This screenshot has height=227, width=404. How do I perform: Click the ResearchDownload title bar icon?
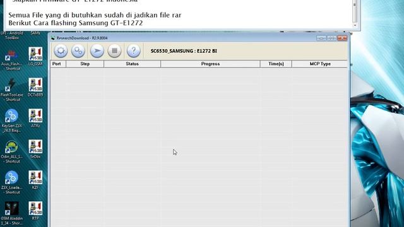tap(53, 38)
